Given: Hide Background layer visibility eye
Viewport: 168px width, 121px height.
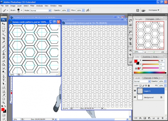Looking at the screenshot, I should (135, 97).
